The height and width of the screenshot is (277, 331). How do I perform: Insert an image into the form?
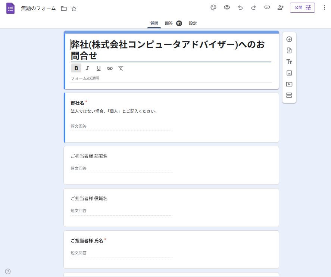pos(289,73)
